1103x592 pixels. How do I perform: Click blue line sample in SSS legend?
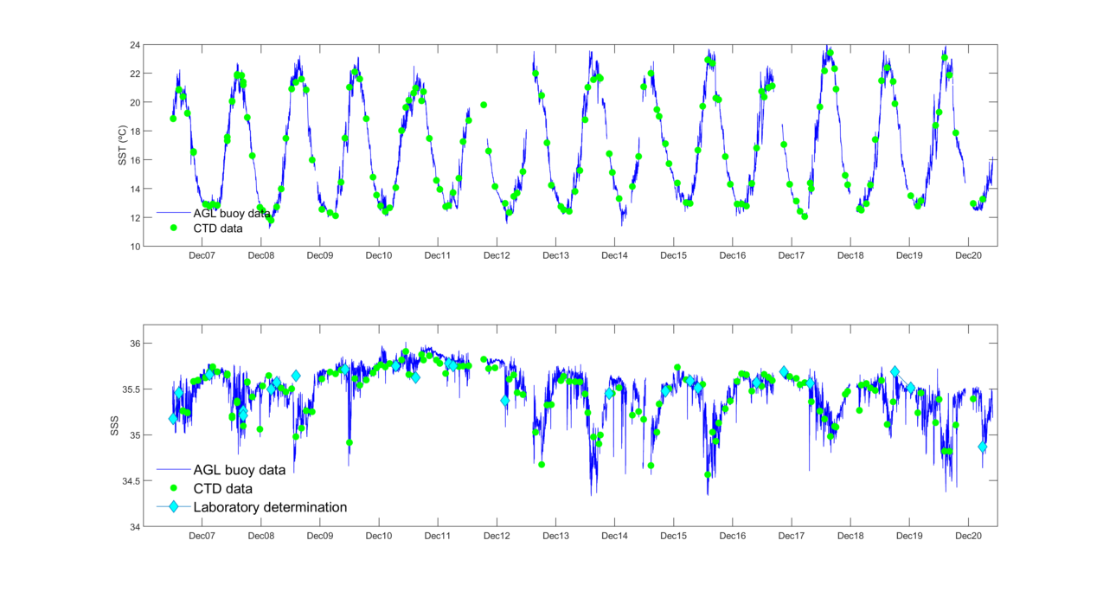[x=173, y=470]
